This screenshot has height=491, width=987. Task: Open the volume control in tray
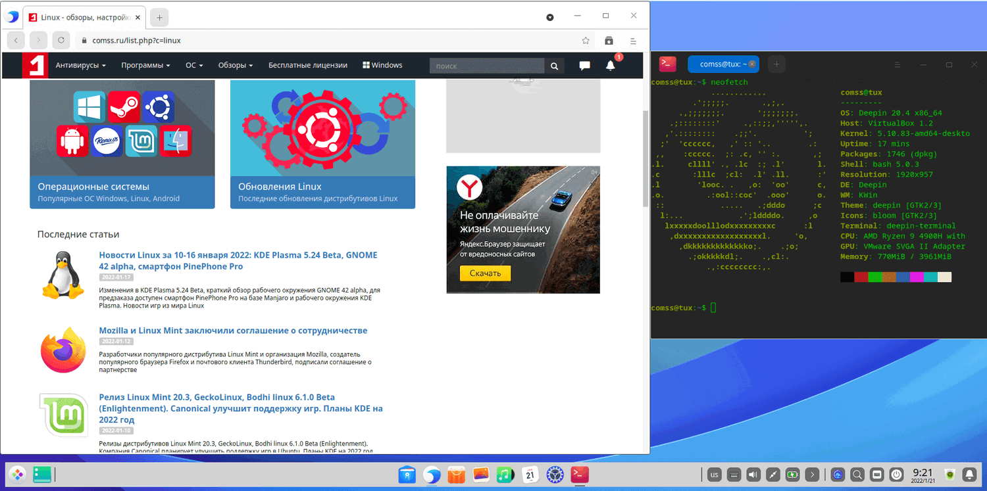click(753, 474)
